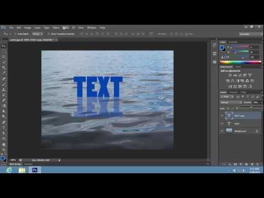Image resolution: width=264 pixels, height=198 pixels.
Task: Select the Brush tool
Action: (x=4, y=84)
